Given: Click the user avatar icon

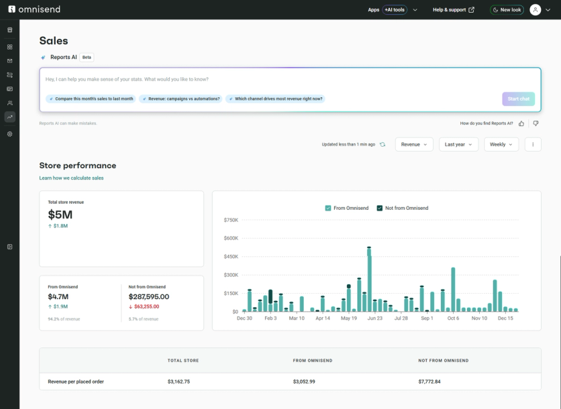Looking at the screenshot, I should coord(535,9).
